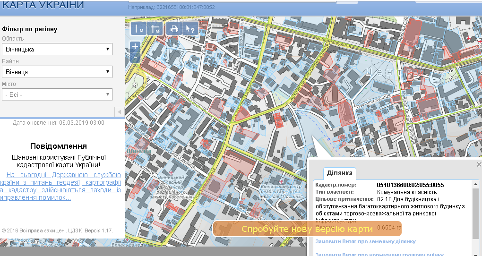The image size is (482, 256).
Task: Click the Дата оновлення 06.09.2019 text
Action: 59,123
